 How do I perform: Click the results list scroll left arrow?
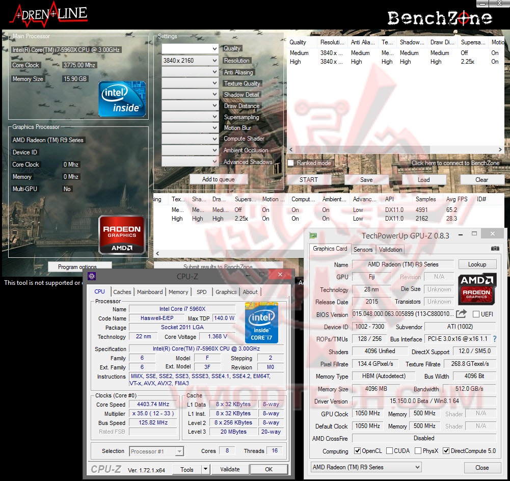click(157, 253)
